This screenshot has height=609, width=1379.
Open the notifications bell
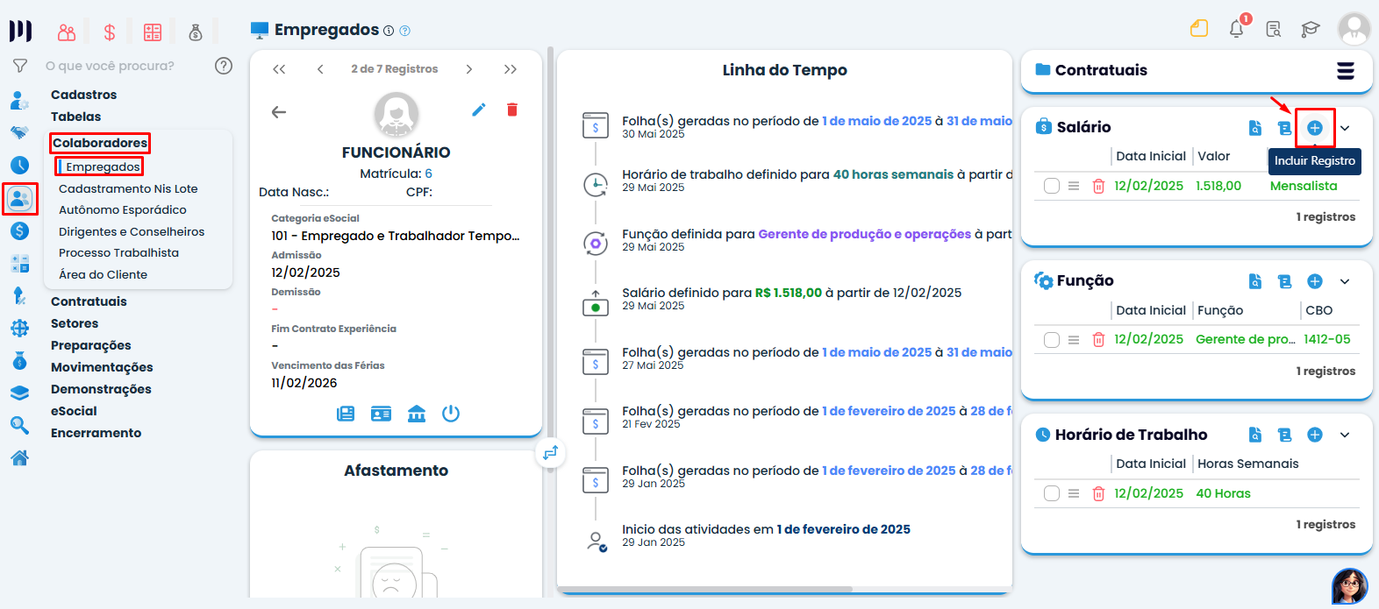(1237, 29)
